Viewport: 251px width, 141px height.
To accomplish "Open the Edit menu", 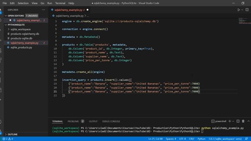I will point(12,3).
